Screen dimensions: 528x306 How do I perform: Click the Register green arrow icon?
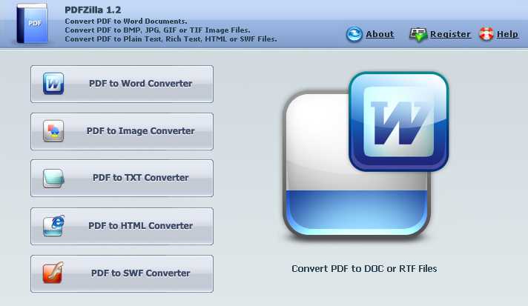(x=418, y=35)
